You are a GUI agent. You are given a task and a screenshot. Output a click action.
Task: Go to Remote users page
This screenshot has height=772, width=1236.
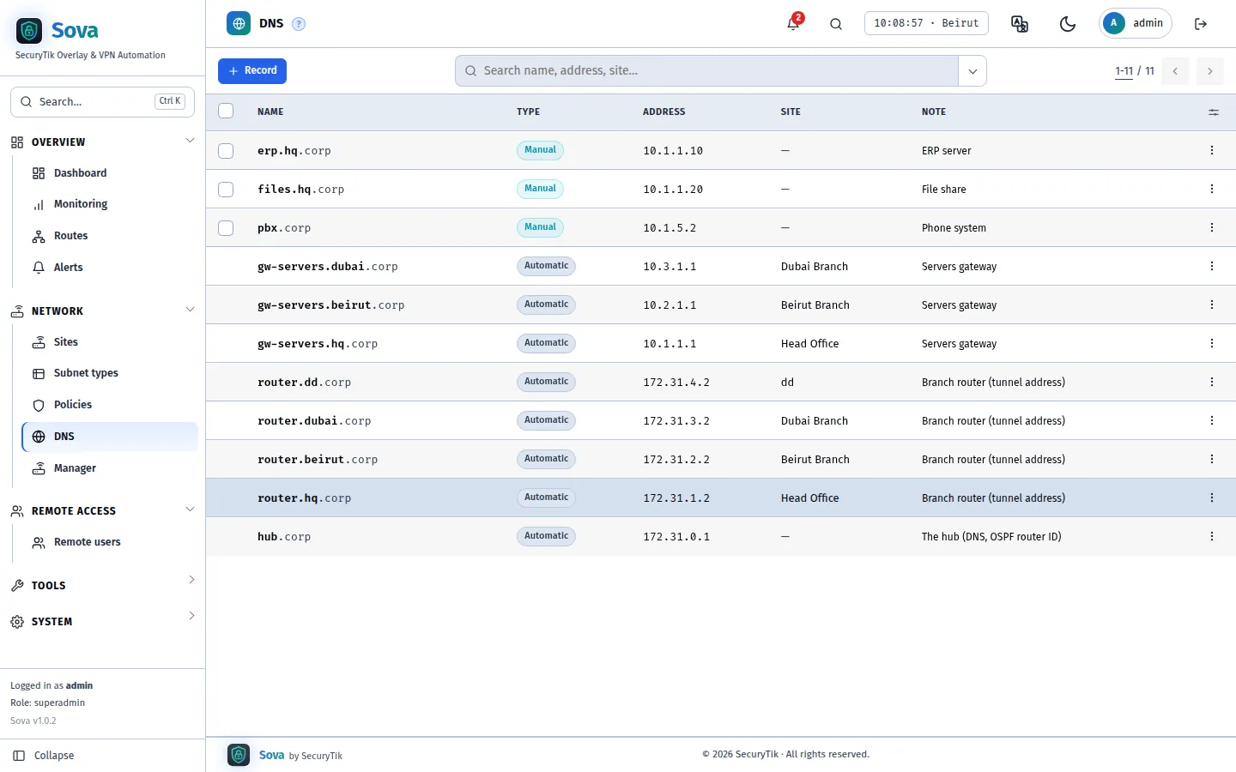87,542
